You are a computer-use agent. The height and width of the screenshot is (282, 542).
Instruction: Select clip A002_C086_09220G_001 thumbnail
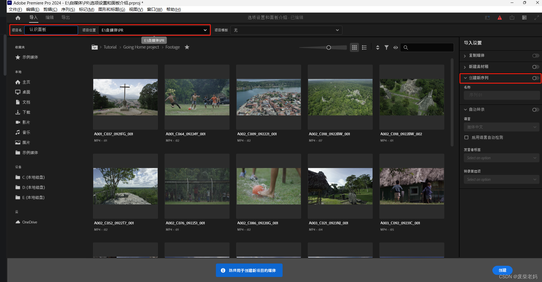pyautogui.click(x=269, y=186)
